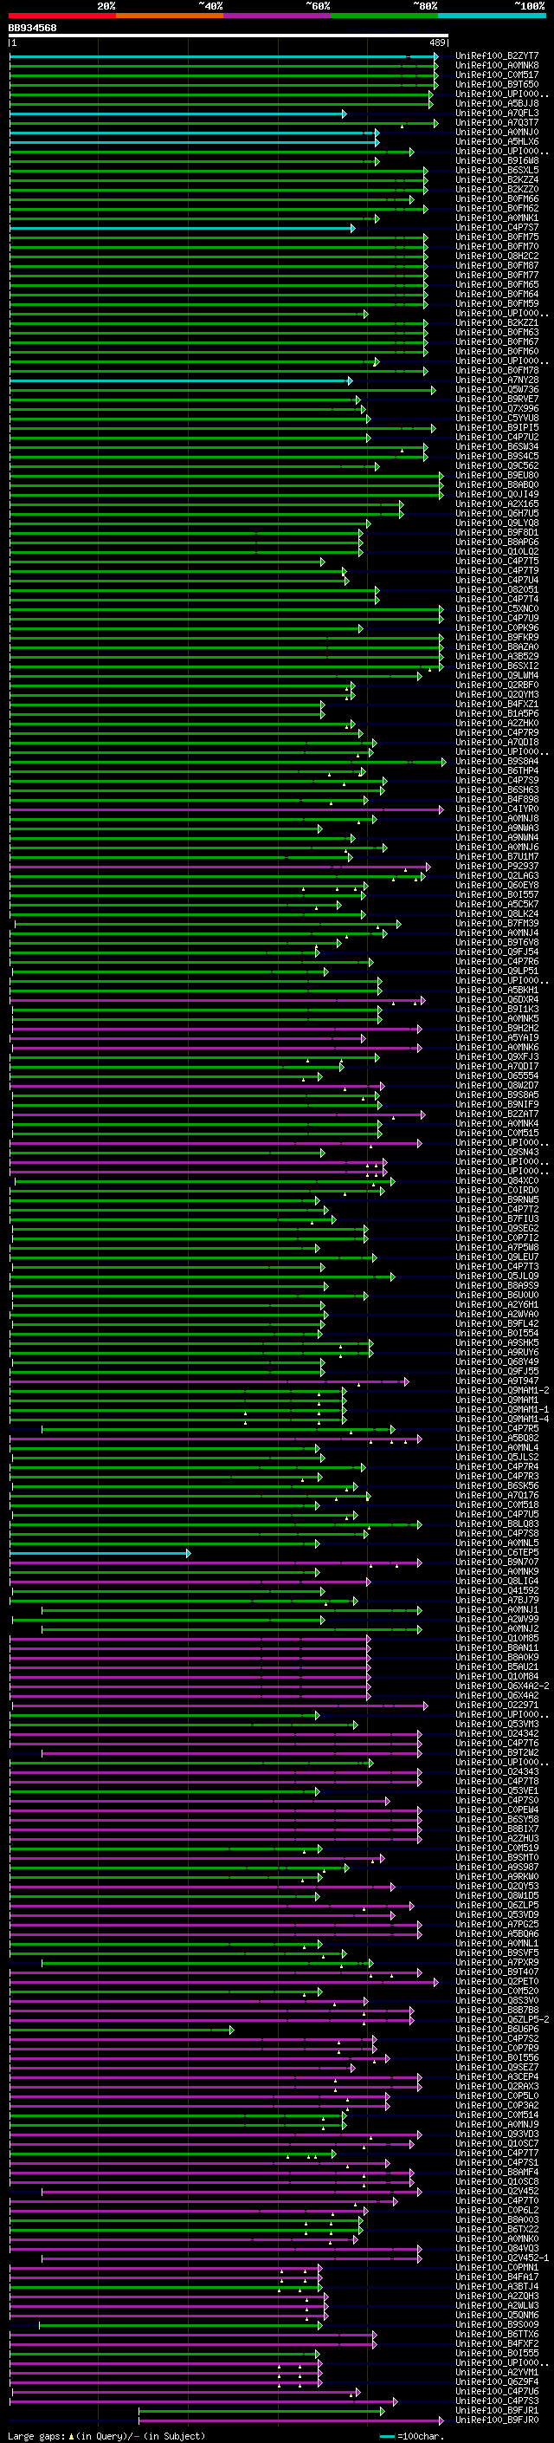Select label UniRef100_B1A5P6

[497, 713]
